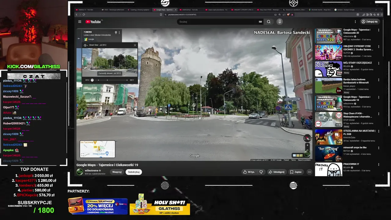
Task: Open video more actions ellipsis
Action: coord(309,172)
